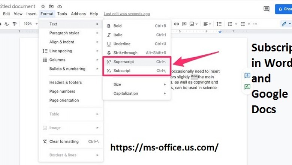Image resolution: width=292 pixels, height=165 pixels.
Task: Open comment history icon
Action: pyautogui.click(x=267, y=9)
